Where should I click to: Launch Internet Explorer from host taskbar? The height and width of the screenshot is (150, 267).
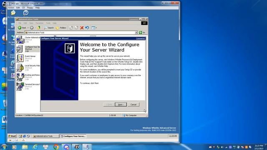(x=35, y=147)
